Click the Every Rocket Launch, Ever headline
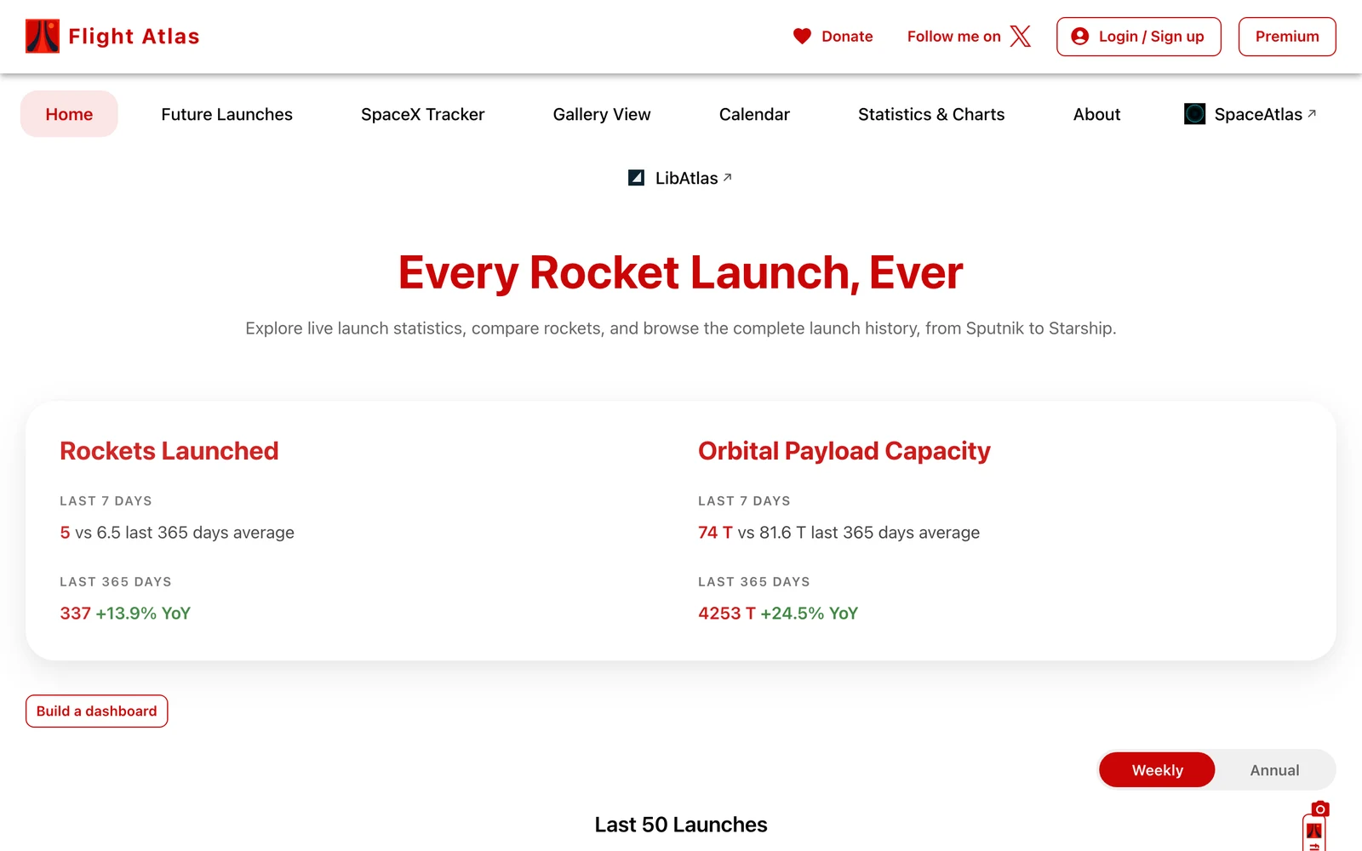Screen dimensions: 1362x851 (x=681, y=272)
